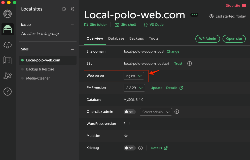Click Update next to PHP version

coord(156,88)
